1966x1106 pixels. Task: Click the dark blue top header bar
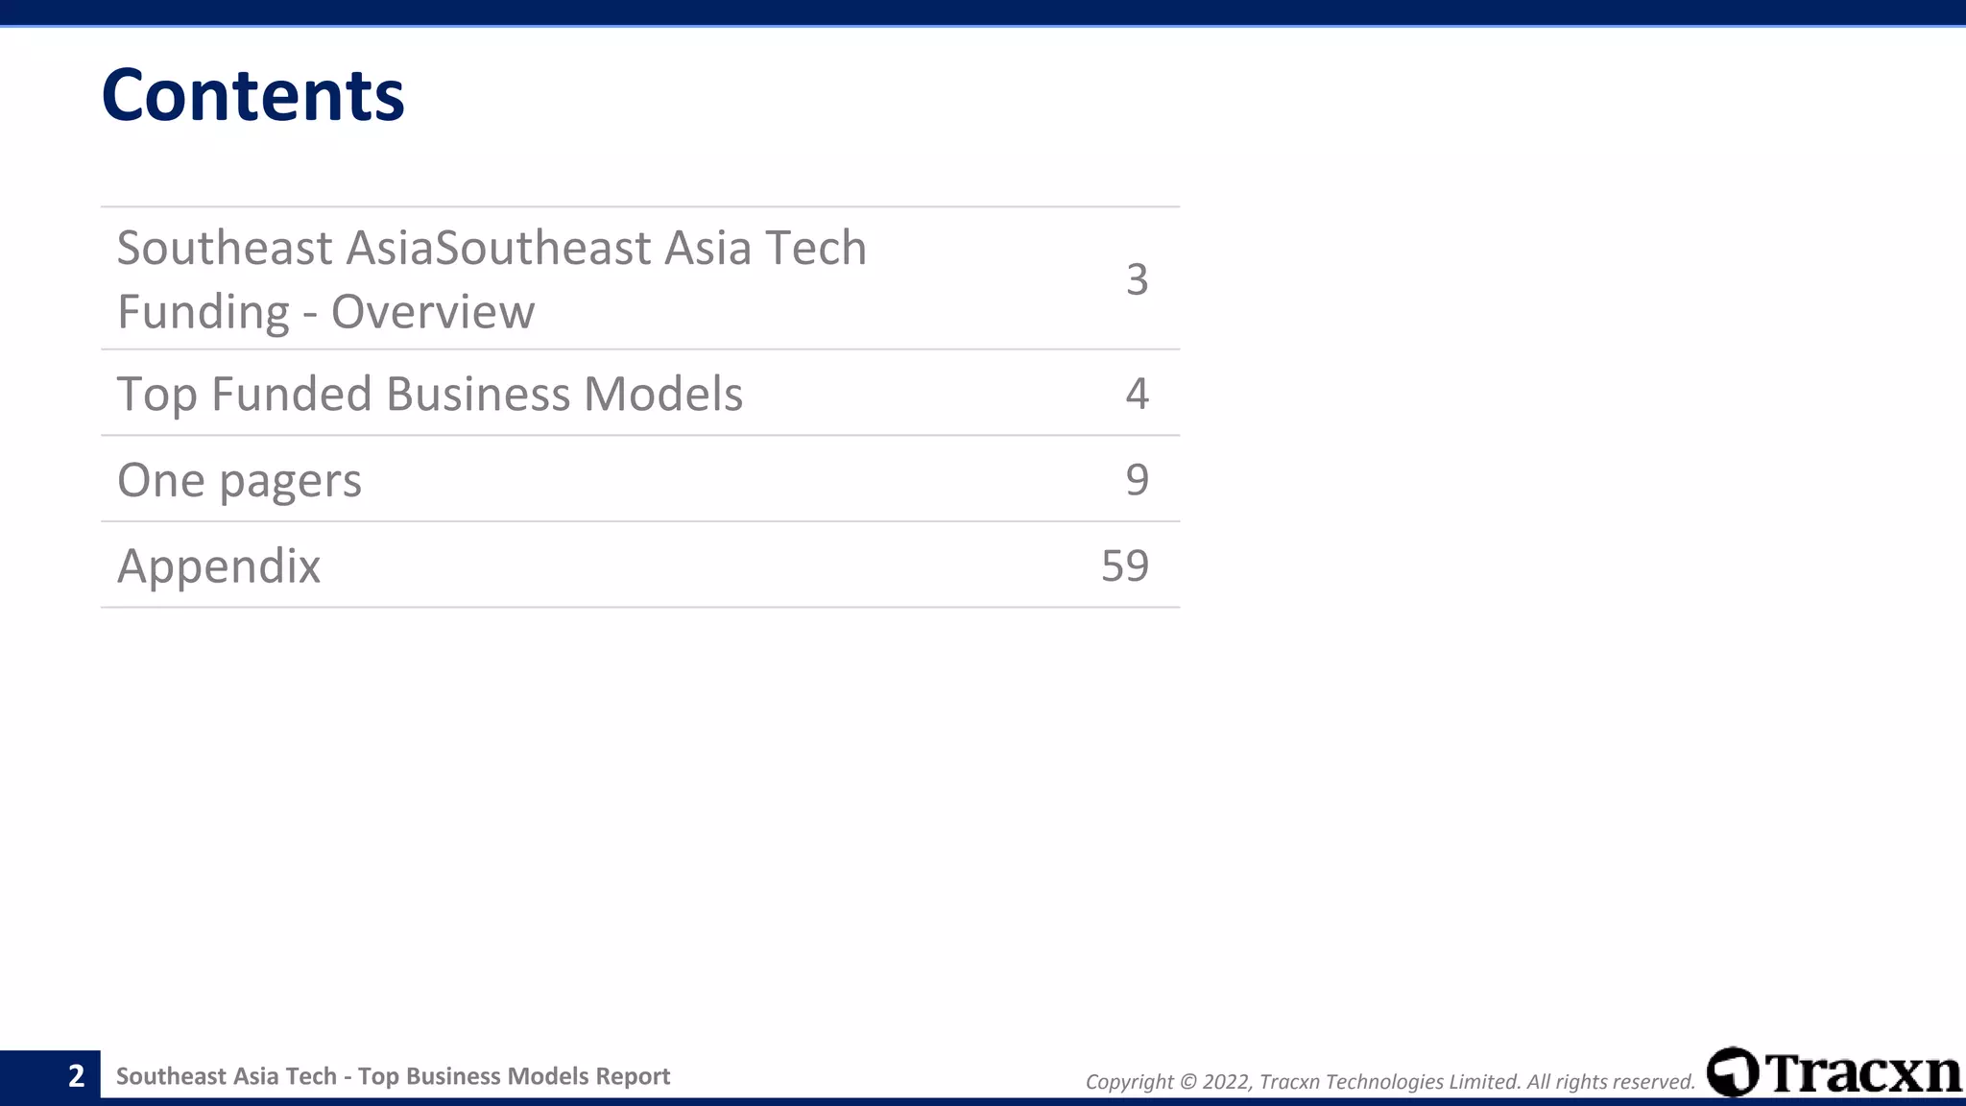[x=983, y=12]
